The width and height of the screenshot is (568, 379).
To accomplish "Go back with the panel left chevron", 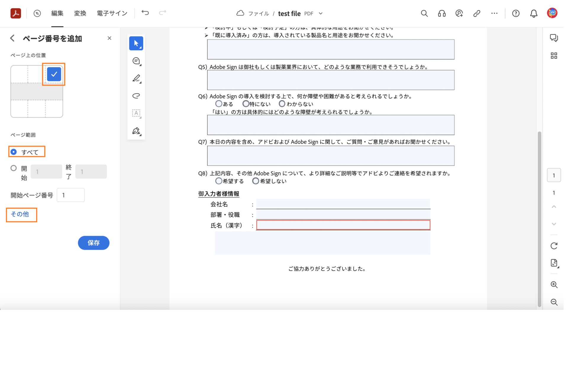I will click(12, 38).
